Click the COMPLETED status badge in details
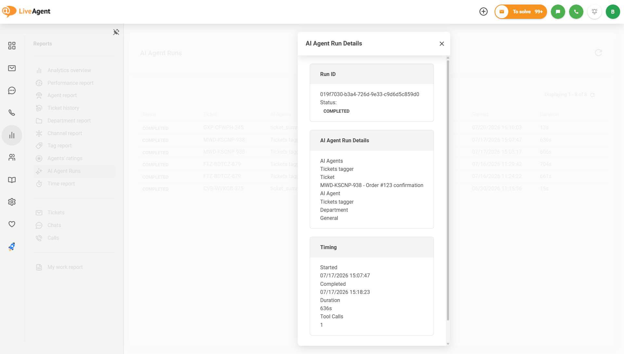 [x=336, y=111]
